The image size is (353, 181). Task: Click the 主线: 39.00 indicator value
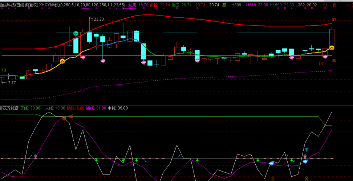118,108
